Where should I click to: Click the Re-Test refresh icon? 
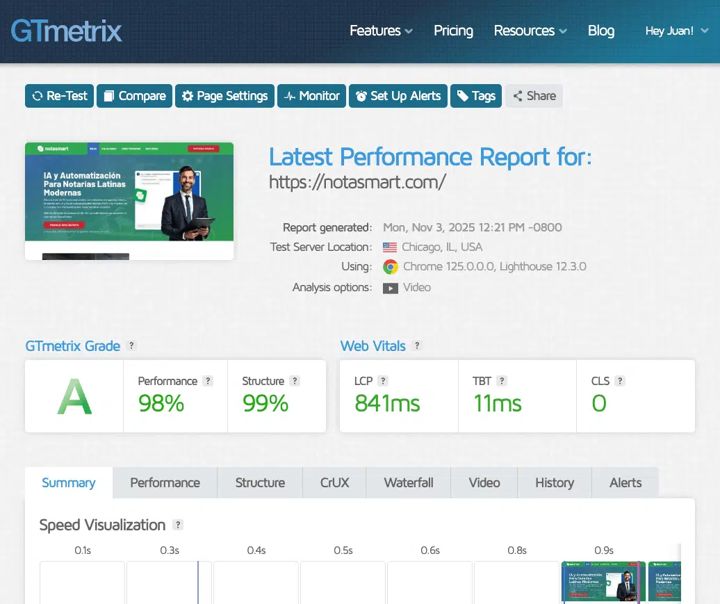[38, 96]
